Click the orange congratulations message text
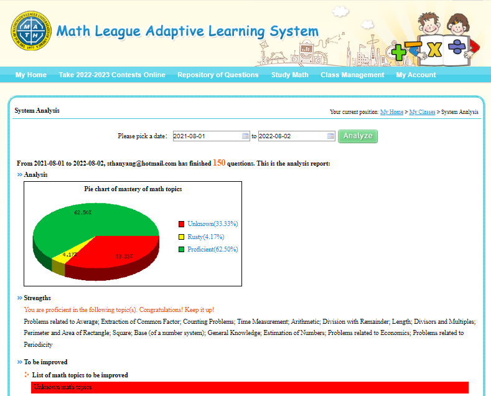The image size is (491, 396). coord(119,310)
